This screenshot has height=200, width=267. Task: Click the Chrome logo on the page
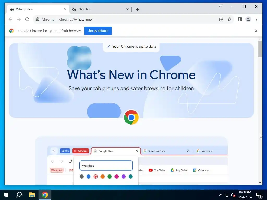[x=131, y=117]
